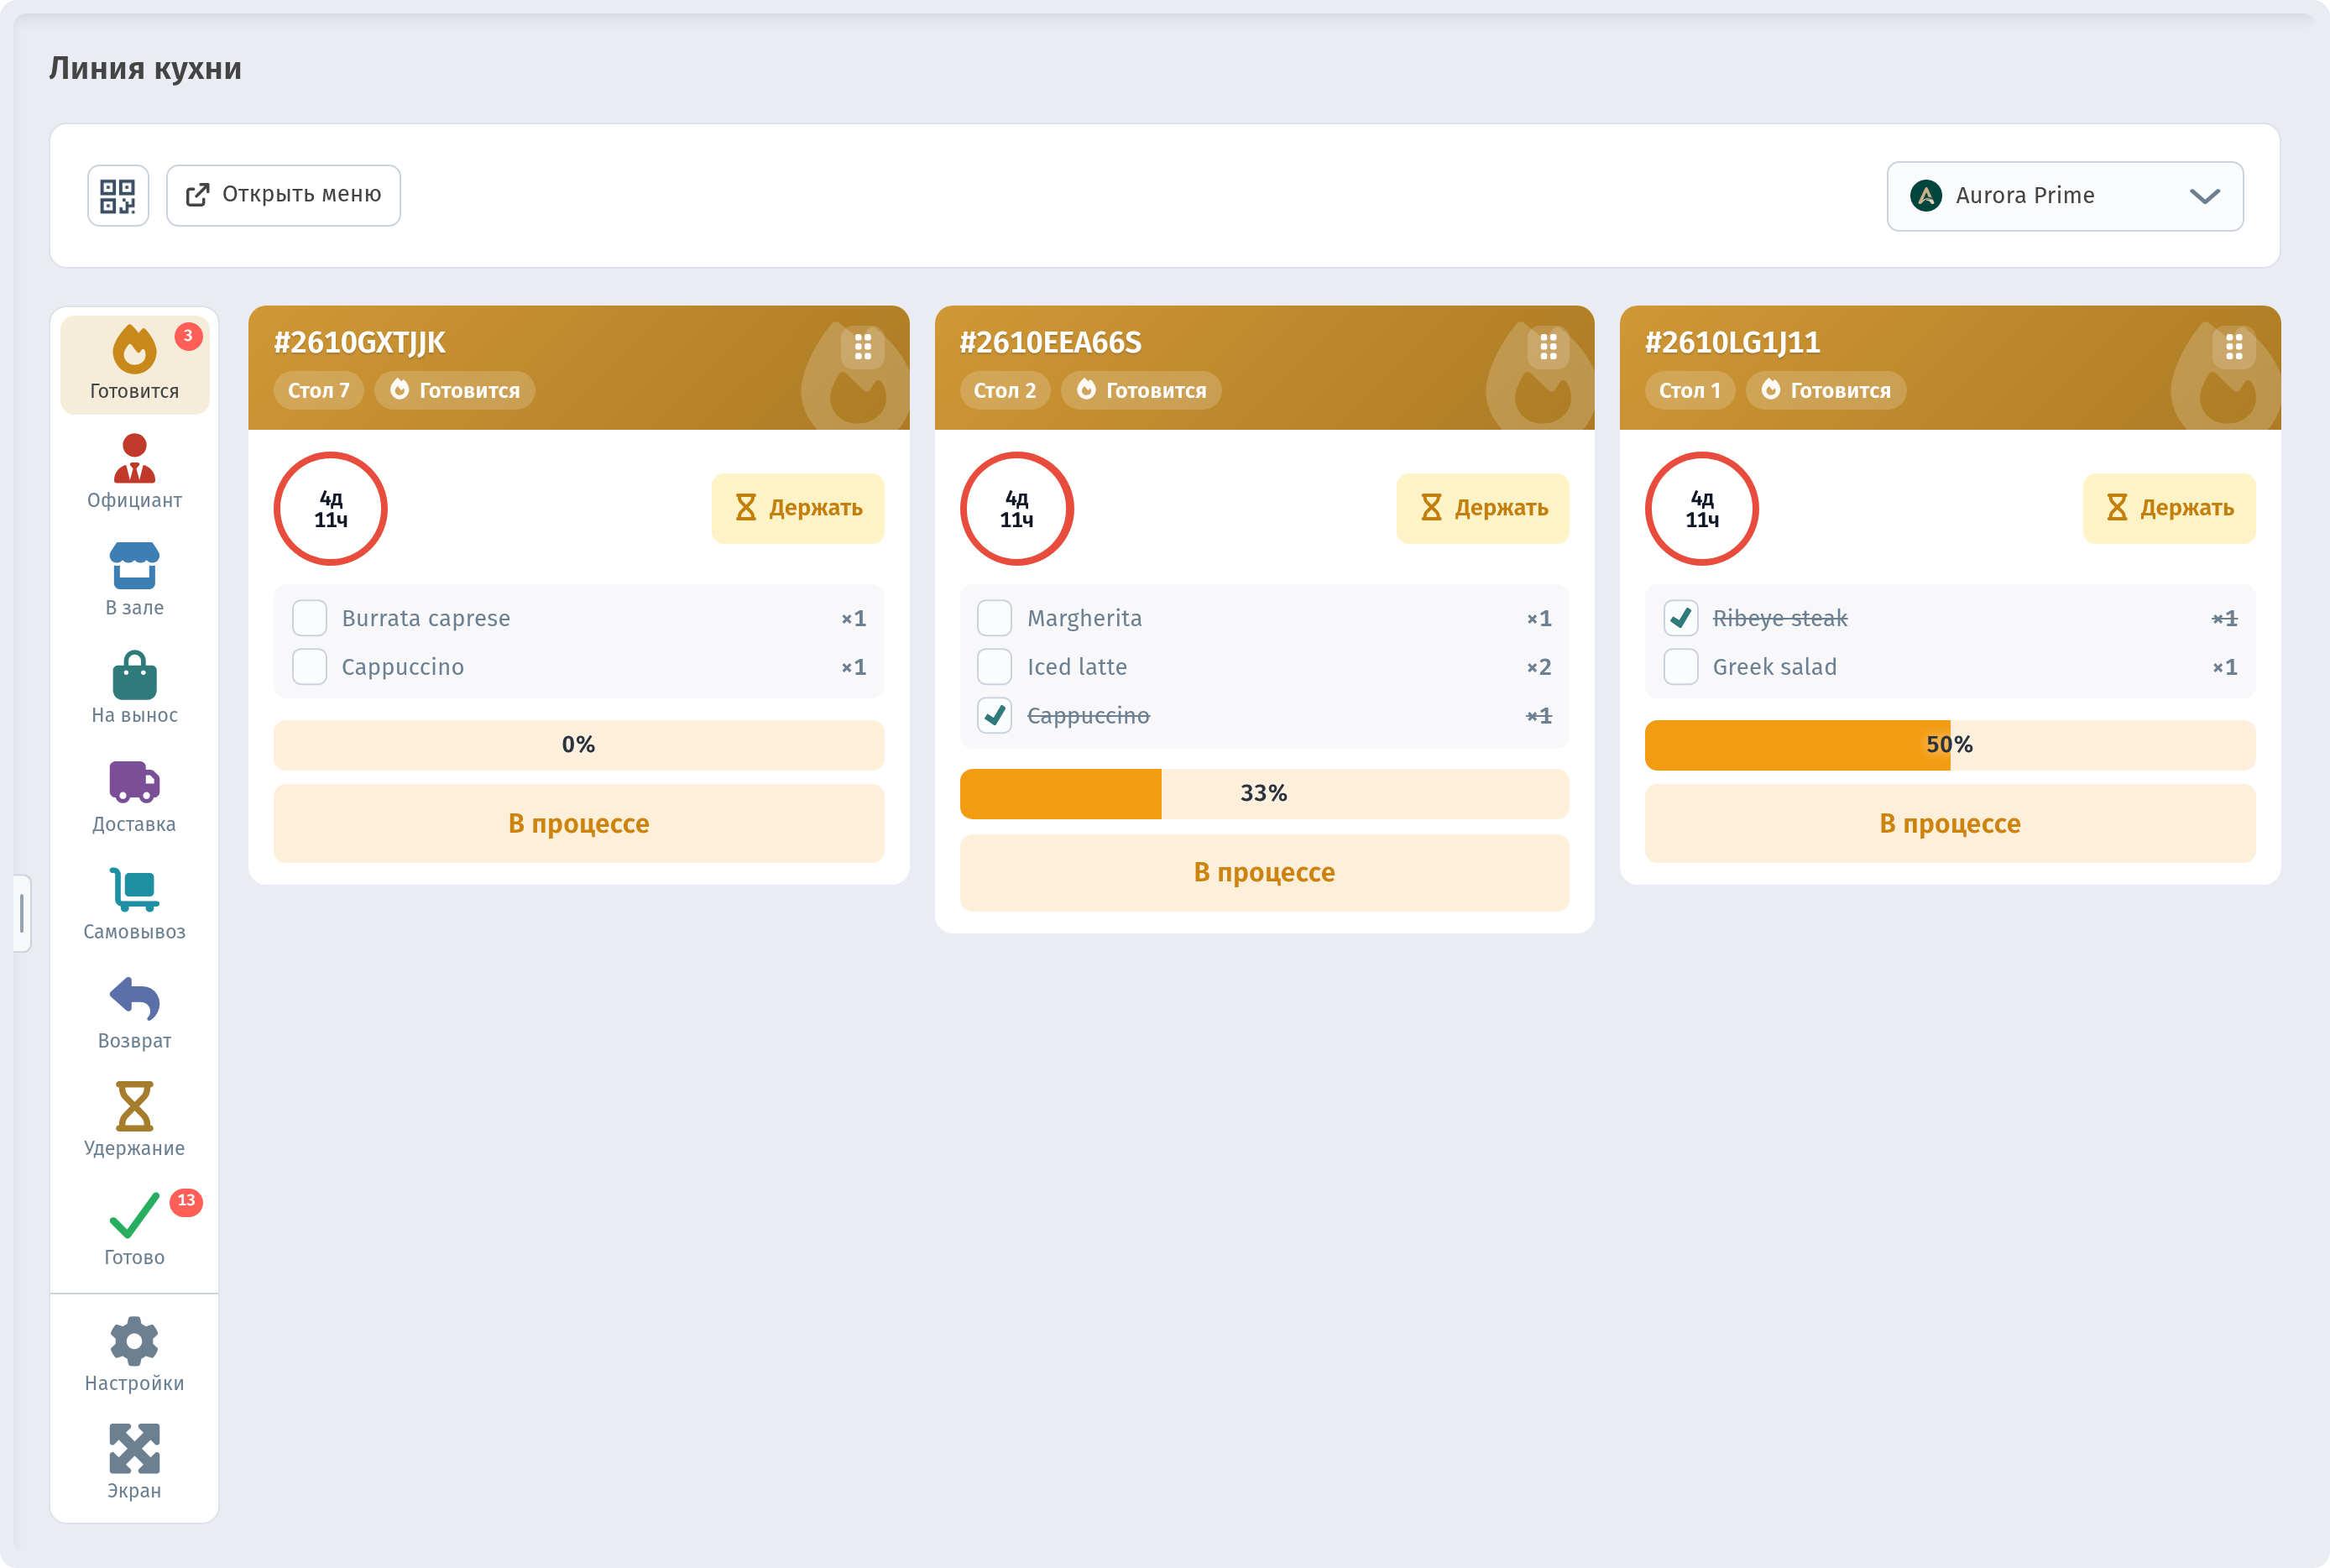2330x1568 pixels.
Task: Switch to the Готово tab
Action: point(134,1229)
